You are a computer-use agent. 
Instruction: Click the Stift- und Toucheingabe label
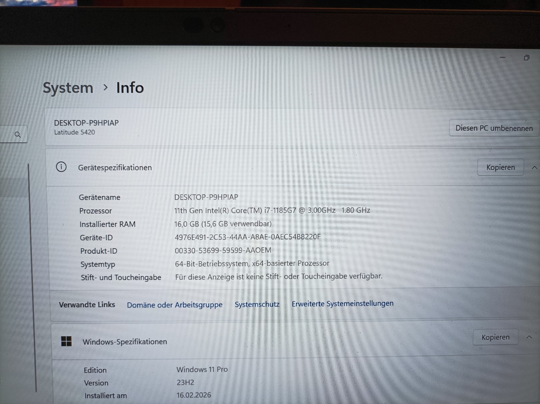pos(121,278)
